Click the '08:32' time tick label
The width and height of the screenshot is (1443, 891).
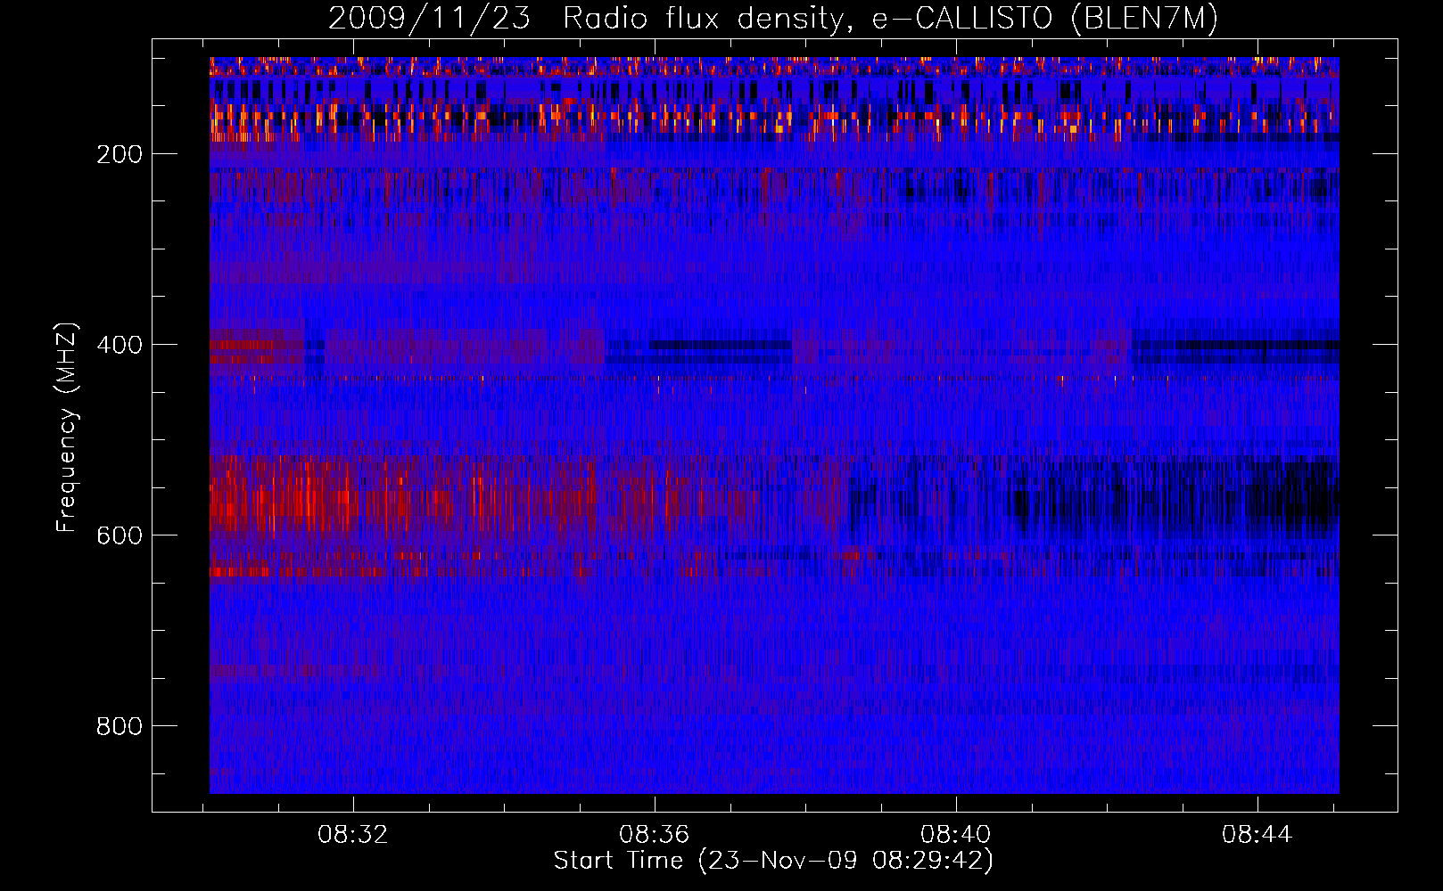353,835
